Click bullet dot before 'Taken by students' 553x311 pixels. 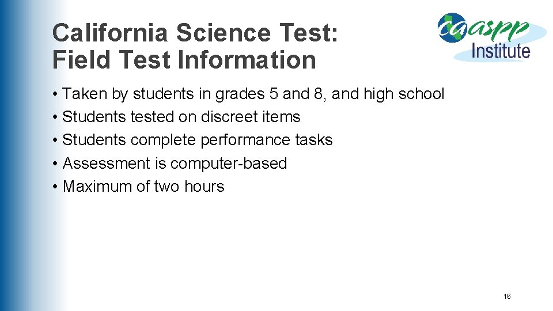pos(55,94)
